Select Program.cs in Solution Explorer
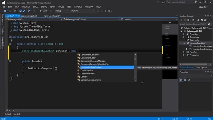The image size is (213, 120). (194, 55)
